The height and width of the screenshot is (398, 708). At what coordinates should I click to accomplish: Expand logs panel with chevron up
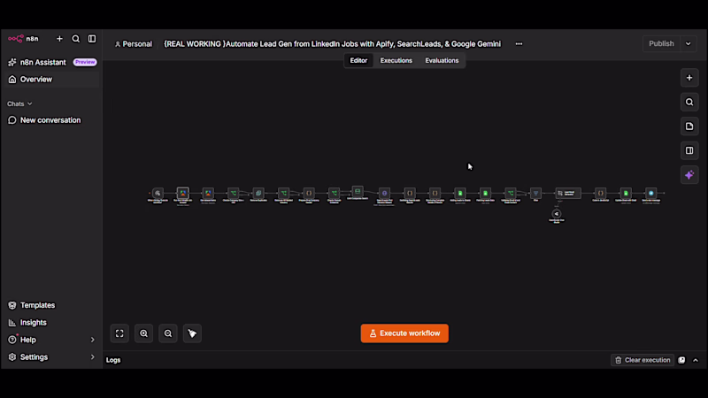696,360
